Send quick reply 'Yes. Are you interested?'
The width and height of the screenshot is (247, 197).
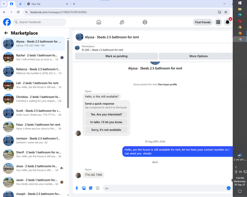pyautogui.click(x=106, y=114)
